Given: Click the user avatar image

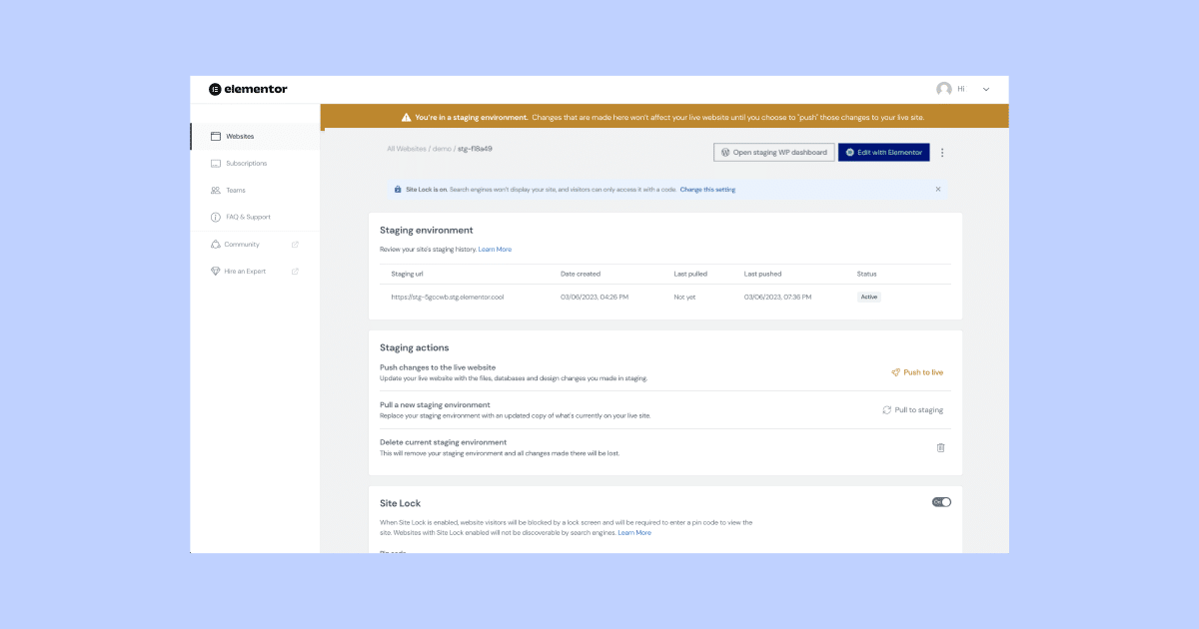Looking at the screenshot, I should click(x=945, y=89).
